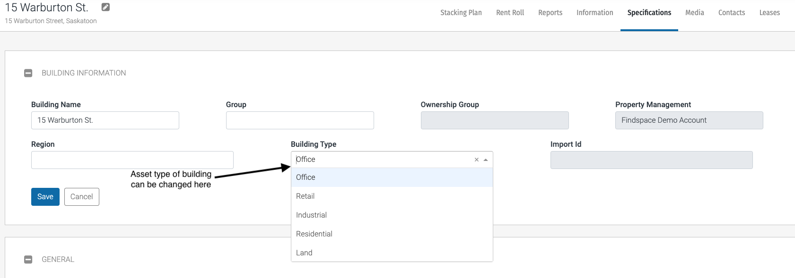Screen dimensions: 795x278
Task: Click the Building Name input field
Action: [x=105, y=120]
